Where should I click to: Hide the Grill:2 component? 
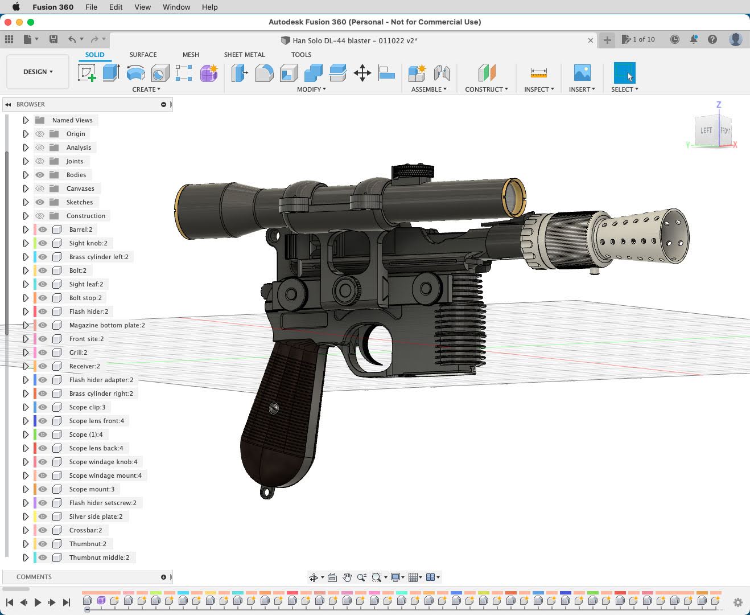(x=43, y=352)
